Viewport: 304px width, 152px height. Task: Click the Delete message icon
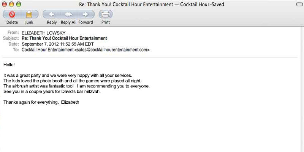(12, 14)
